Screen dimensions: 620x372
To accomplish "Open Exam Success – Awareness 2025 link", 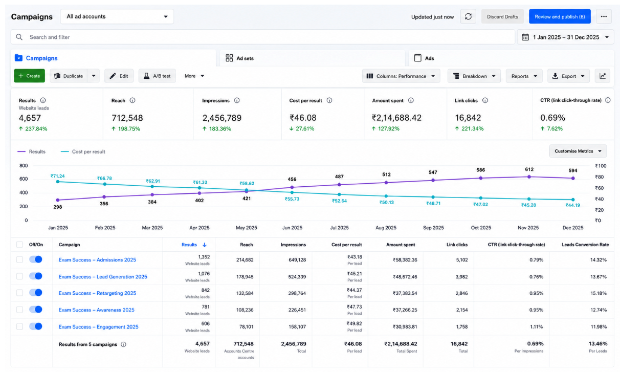I will pos(97,310).
